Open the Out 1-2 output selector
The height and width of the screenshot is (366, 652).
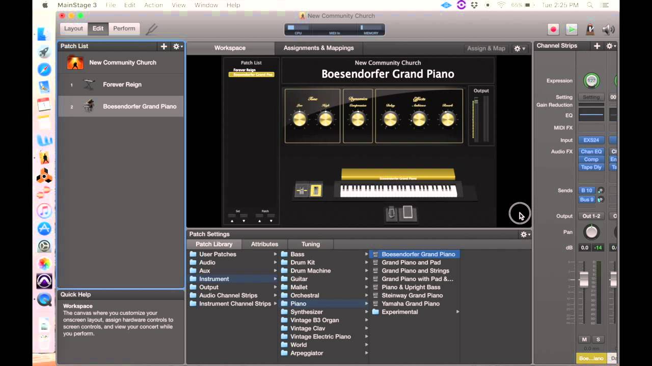tap(591, 216)
